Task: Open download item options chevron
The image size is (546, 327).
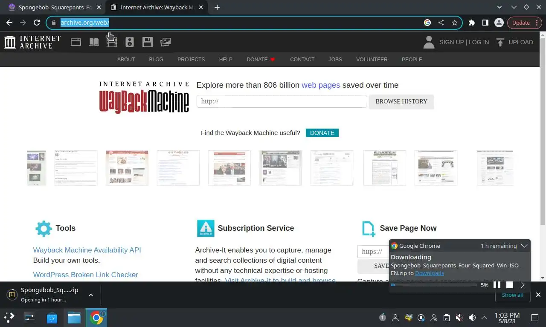Action: coord(91,295)
